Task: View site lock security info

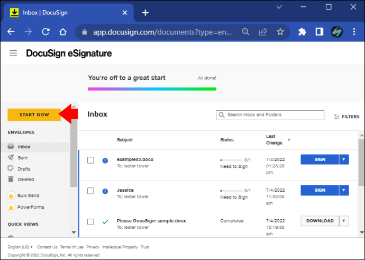Action: (85, 32)
